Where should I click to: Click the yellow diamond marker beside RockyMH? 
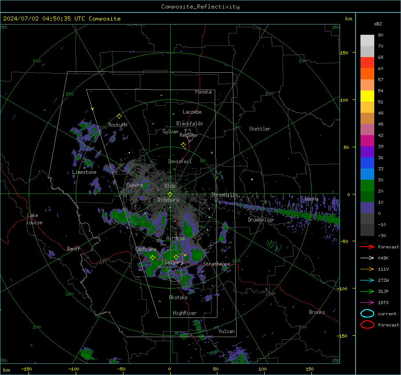(x=119, y=116)
